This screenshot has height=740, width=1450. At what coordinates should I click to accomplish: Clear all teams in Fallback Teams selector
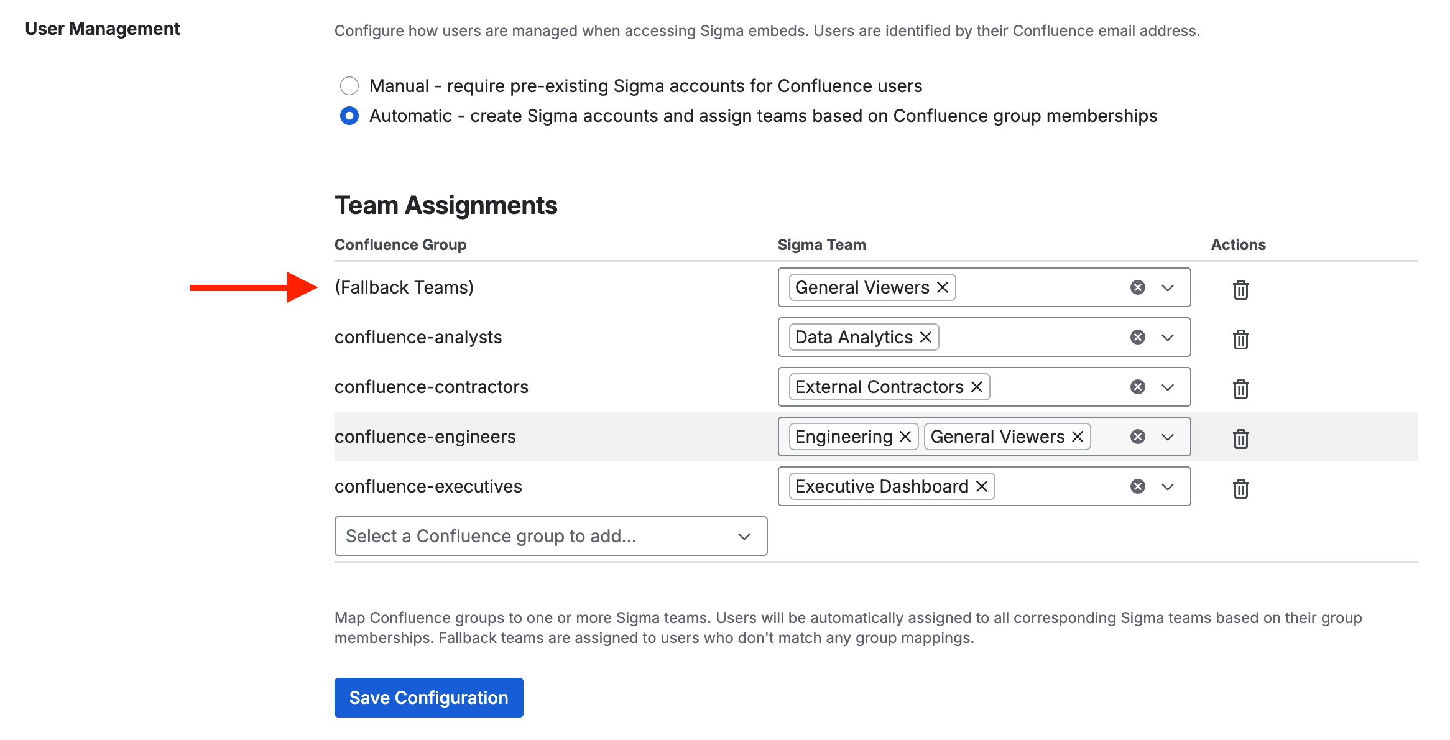click(x=1138, y=287)
